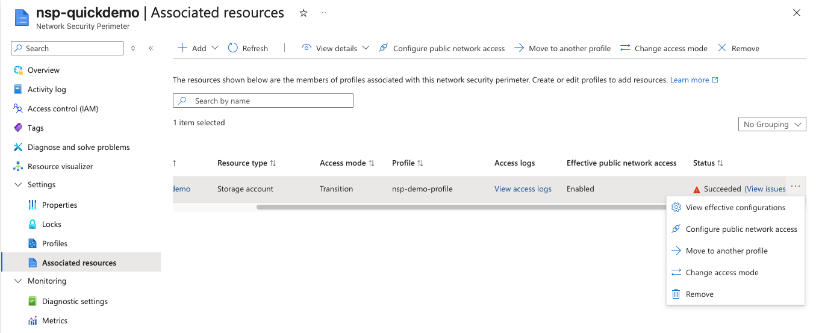816x333 pixels.
Task: Click the sidebar expand/collapse all arrows icon
Action: (x=133, y=48)
